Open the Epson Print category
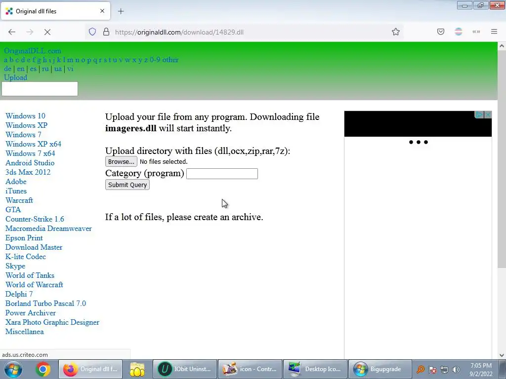The image size is (506, 379). [24, 238]
